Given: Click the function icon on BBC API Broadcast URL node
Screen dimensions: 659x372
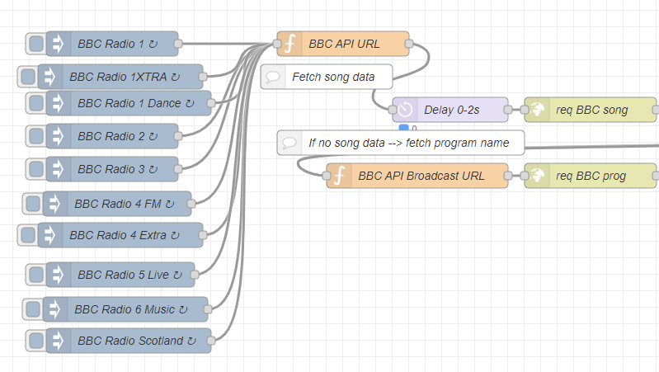Looking at the screenshot, I should click(339, 176).
